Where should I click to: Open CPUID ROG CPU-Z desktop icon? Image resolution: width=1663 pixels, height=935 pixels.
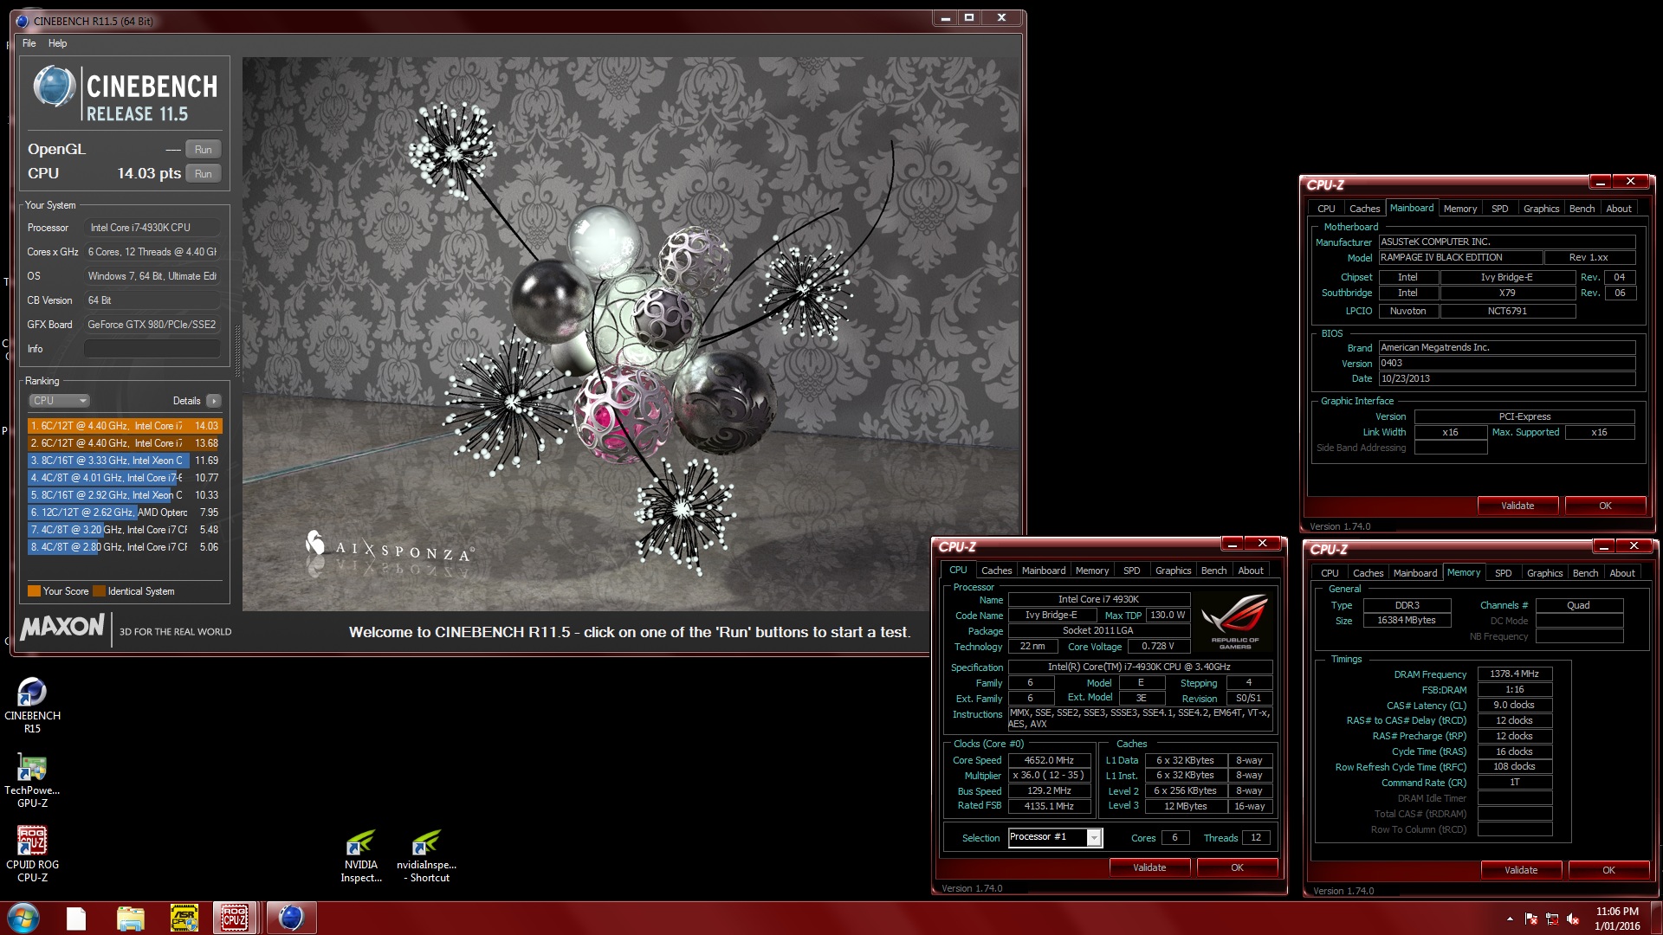tap(32, 854)
